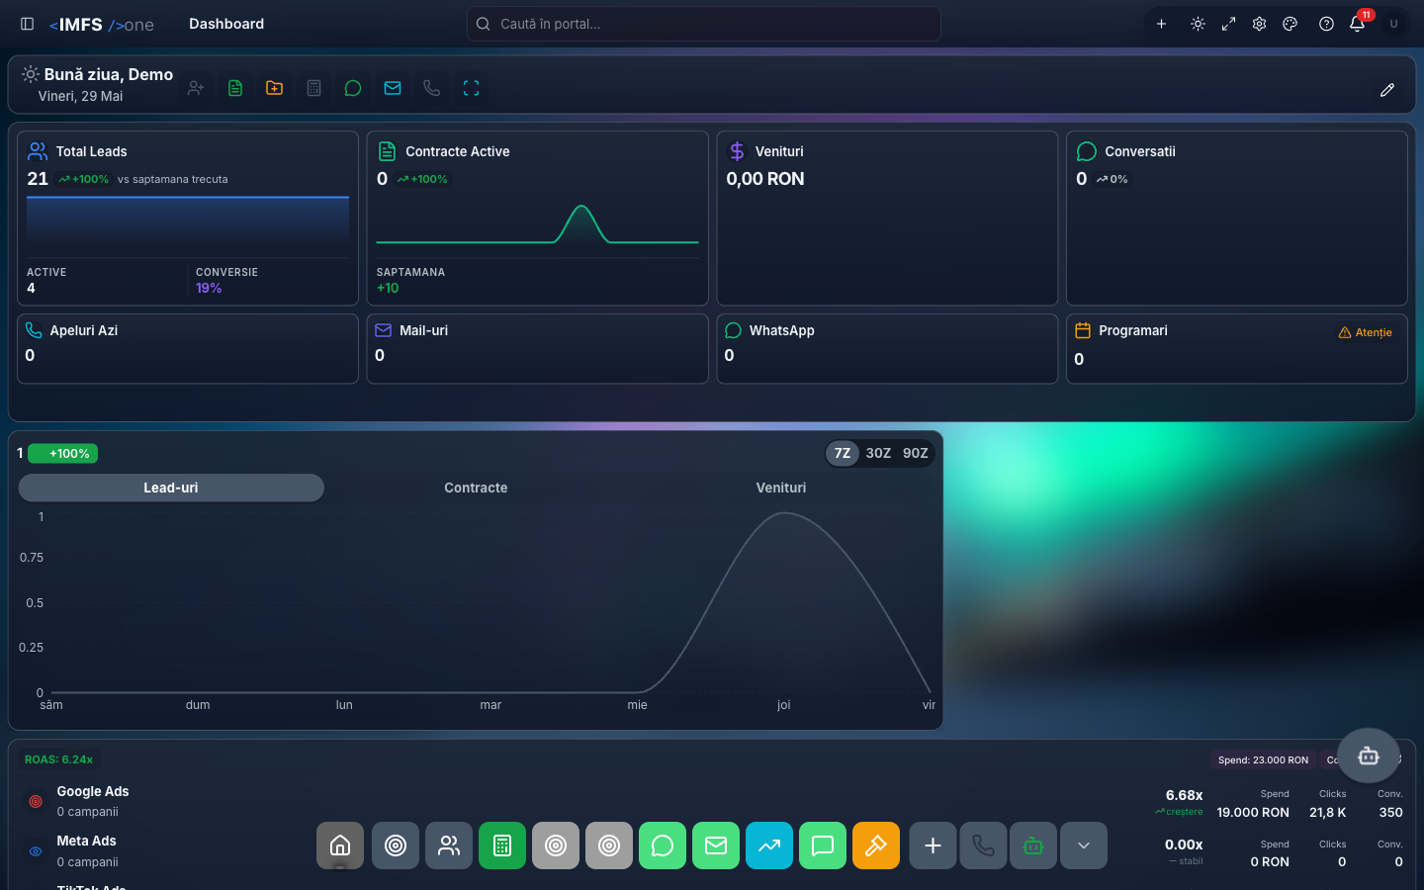The width and height of the screenshot is (1424, 890).
Task: Open settings via the gear icon
Action: click(1259, 24)
